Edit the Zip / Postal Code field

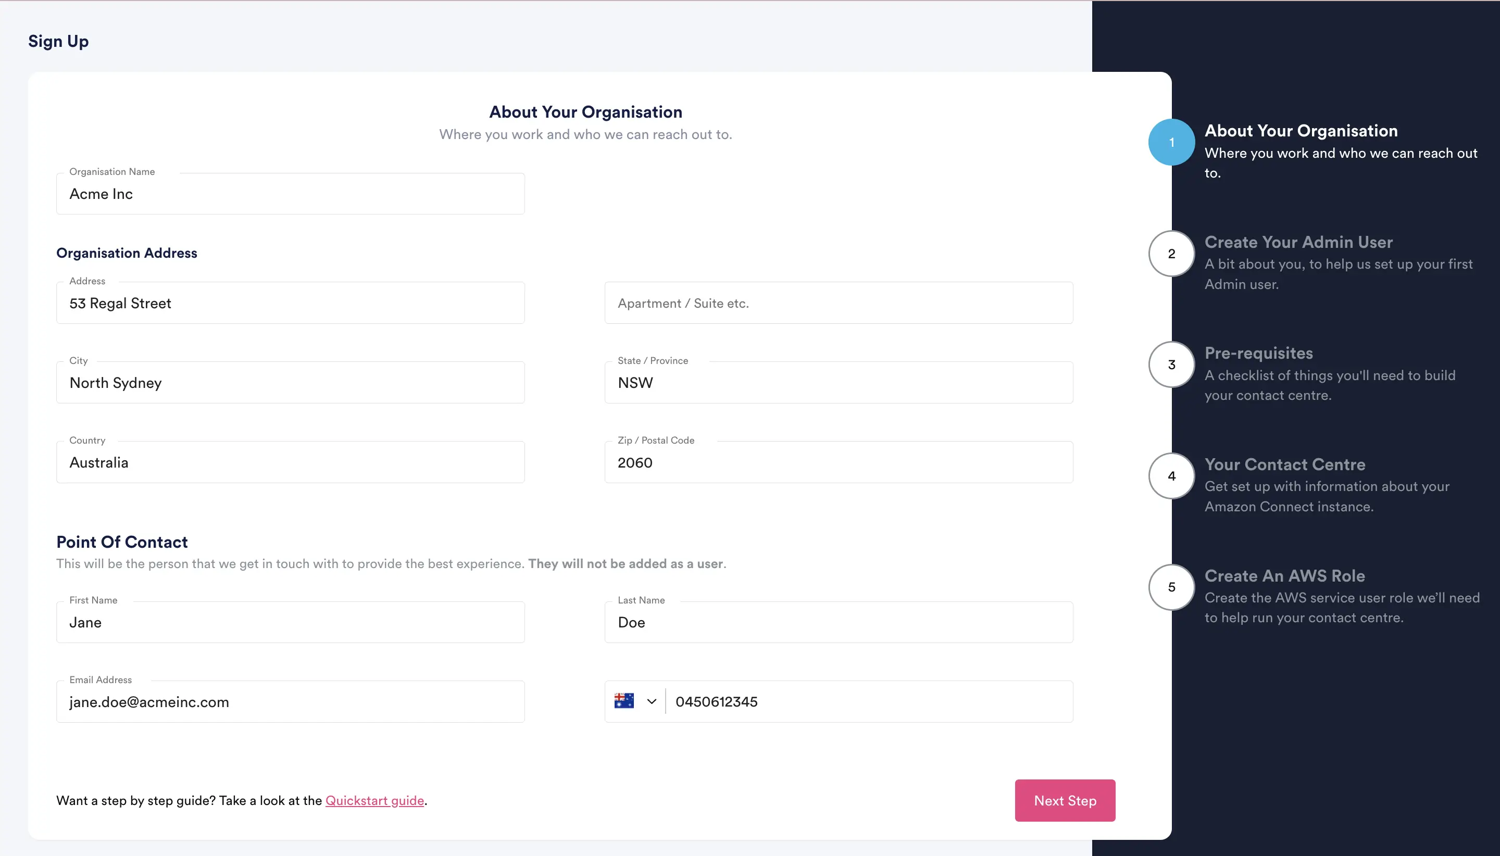pyautogui.click(x=839, y=463)
